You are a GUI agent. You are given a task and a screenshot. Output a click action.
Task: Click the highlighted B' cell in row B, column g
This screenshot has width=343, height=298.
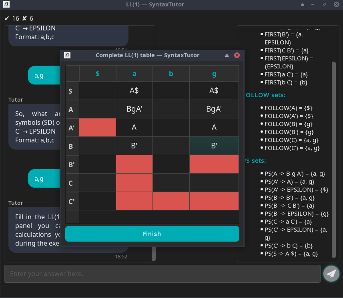pyautogui.click(x=214, y=146)
